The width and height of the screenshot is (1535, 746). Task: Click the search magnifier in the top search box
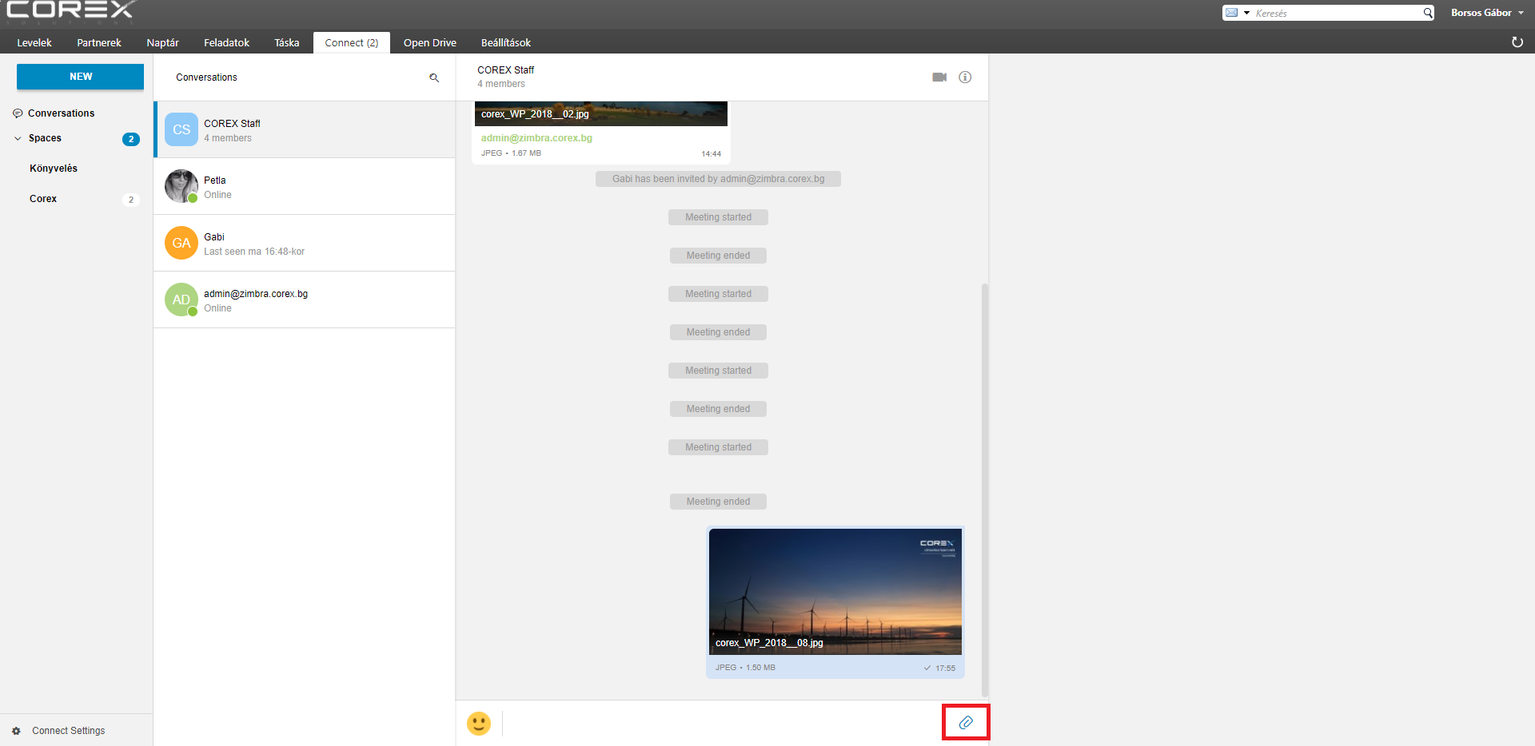1428,13
